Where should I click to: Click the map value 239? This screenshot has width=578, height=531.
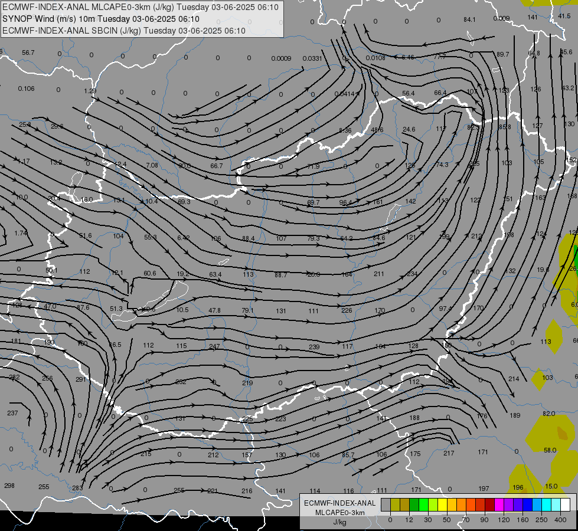(314, 347)
